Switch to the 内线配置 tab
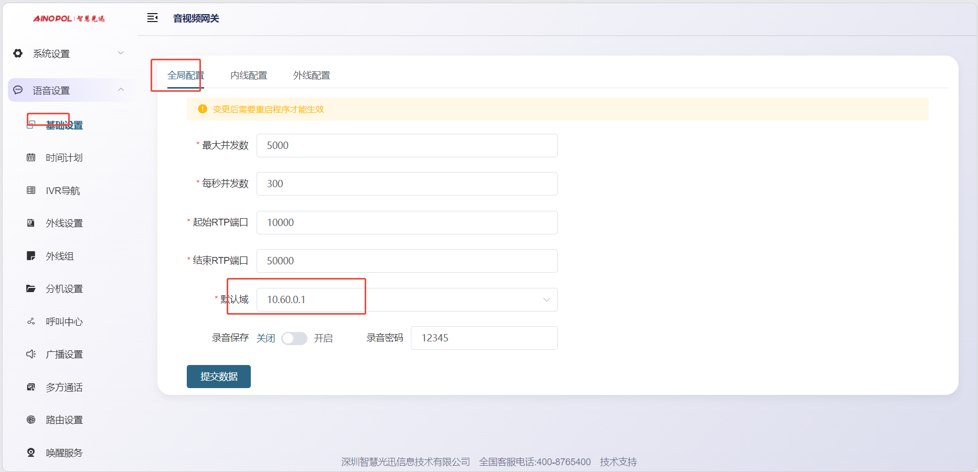This screenshot has height=472, width=978. click(x=249, y=76)
